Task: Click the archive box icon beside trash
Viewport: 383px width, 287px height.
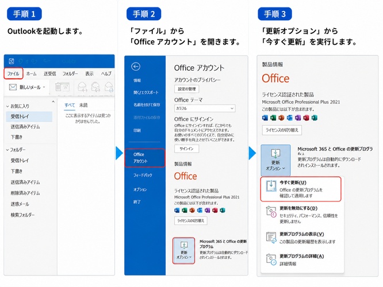Action: pos(66,87)
